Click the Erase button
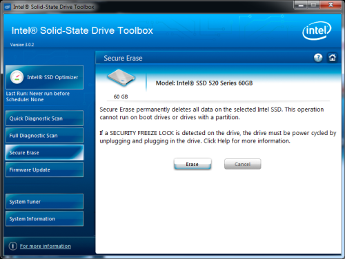Screen dimensions: 345x259 click(193, 164)
